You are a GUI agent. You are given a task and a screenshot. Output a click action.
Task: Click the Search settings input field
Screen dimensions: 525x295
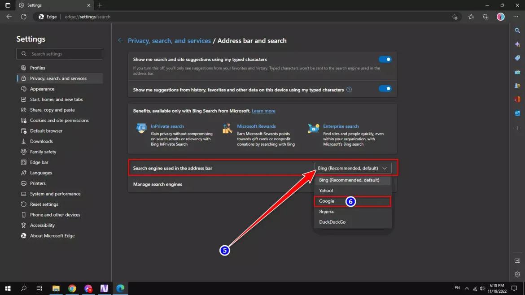(60, 54)
